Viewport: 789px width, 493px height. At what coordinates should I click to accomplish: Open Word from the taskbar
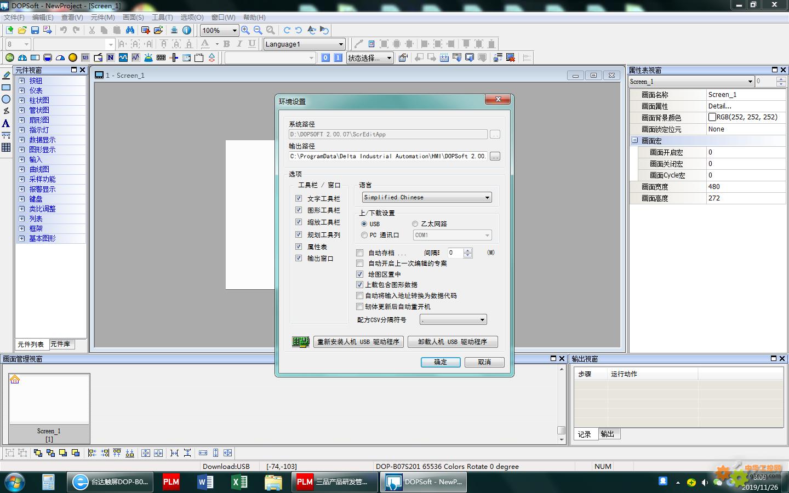click(x=205, y=482)
